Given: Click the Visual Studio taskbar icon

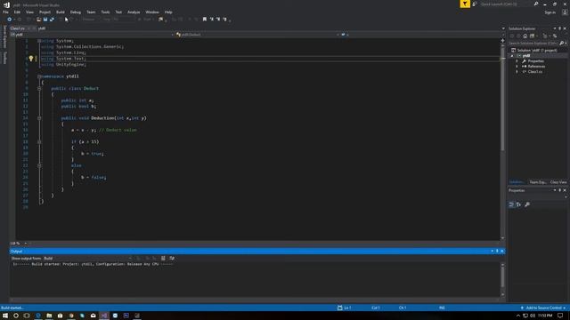Looking at the screenshot, I should pos(104,316).
